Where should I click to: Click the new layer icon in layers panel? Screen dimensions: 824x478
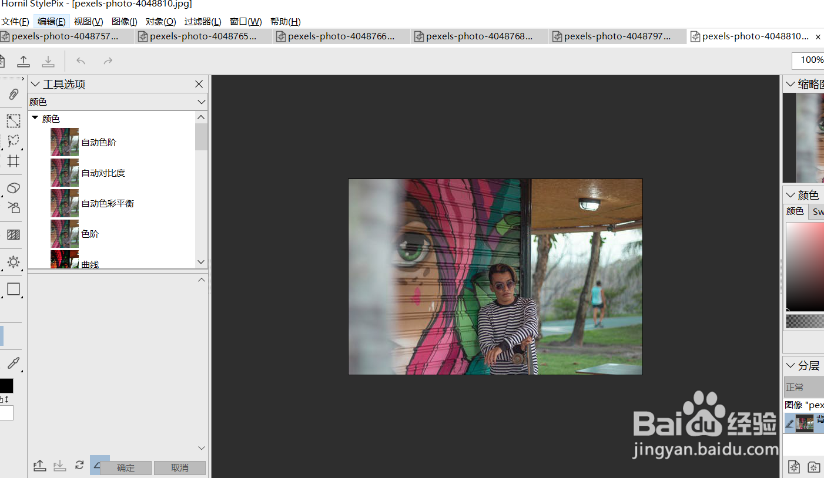click(x=794, y=467)
